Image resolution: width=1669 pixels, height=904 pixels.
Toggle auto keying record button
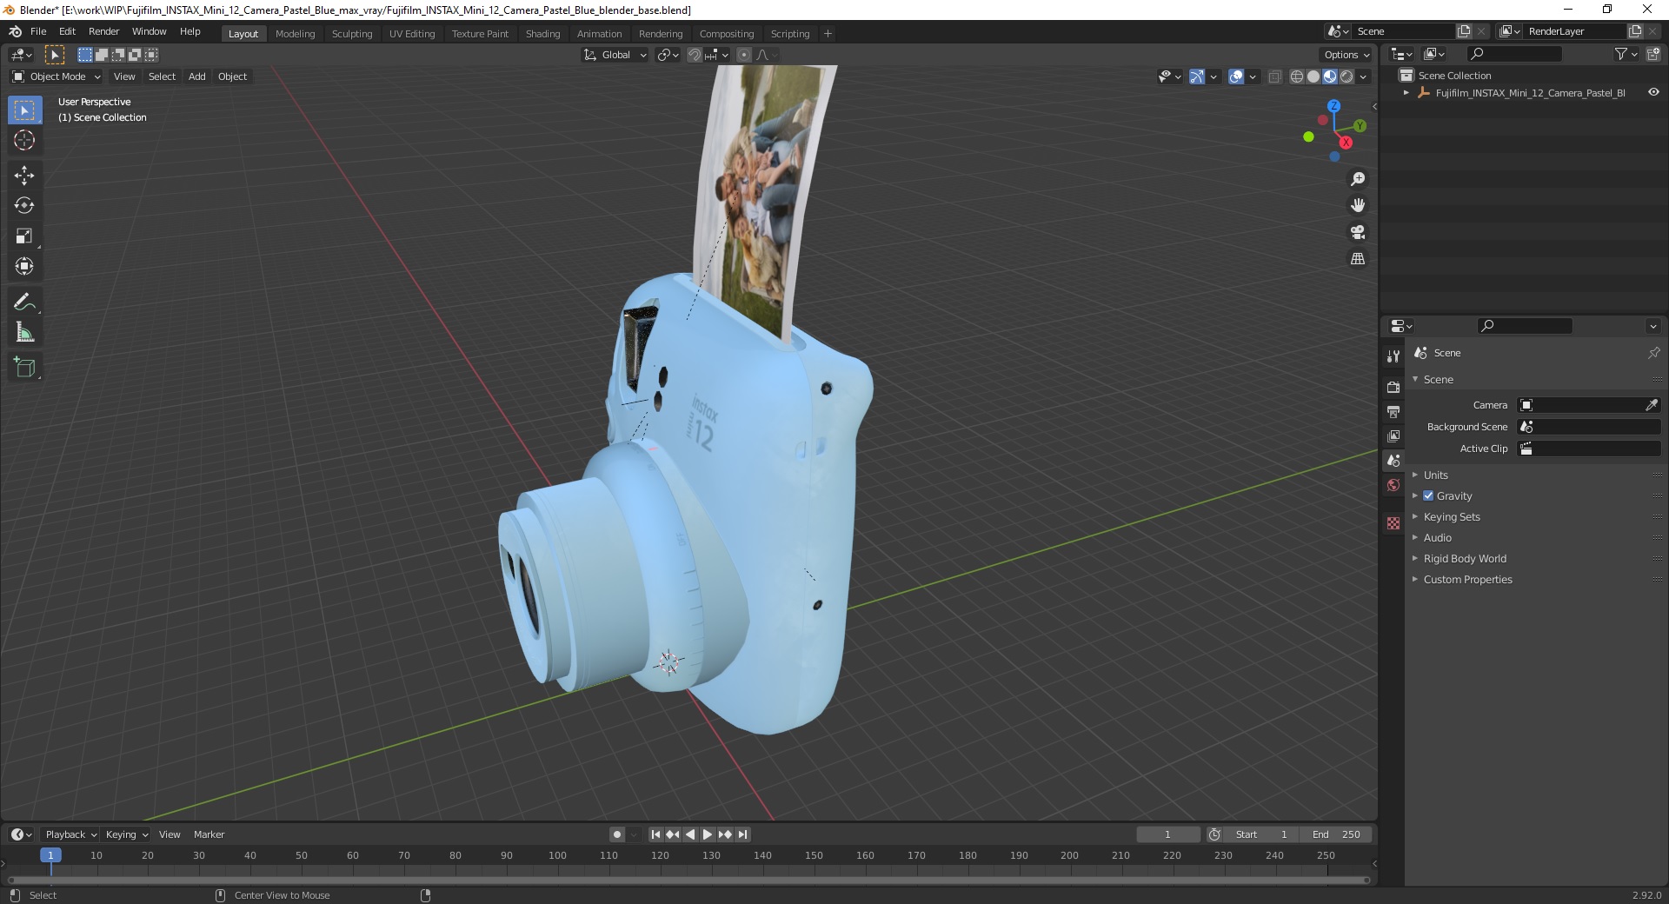tap(616, 834)
